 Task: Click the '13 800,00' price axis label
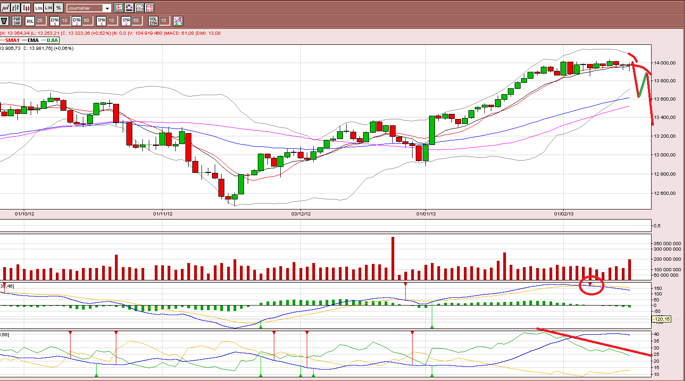point(664,80)
